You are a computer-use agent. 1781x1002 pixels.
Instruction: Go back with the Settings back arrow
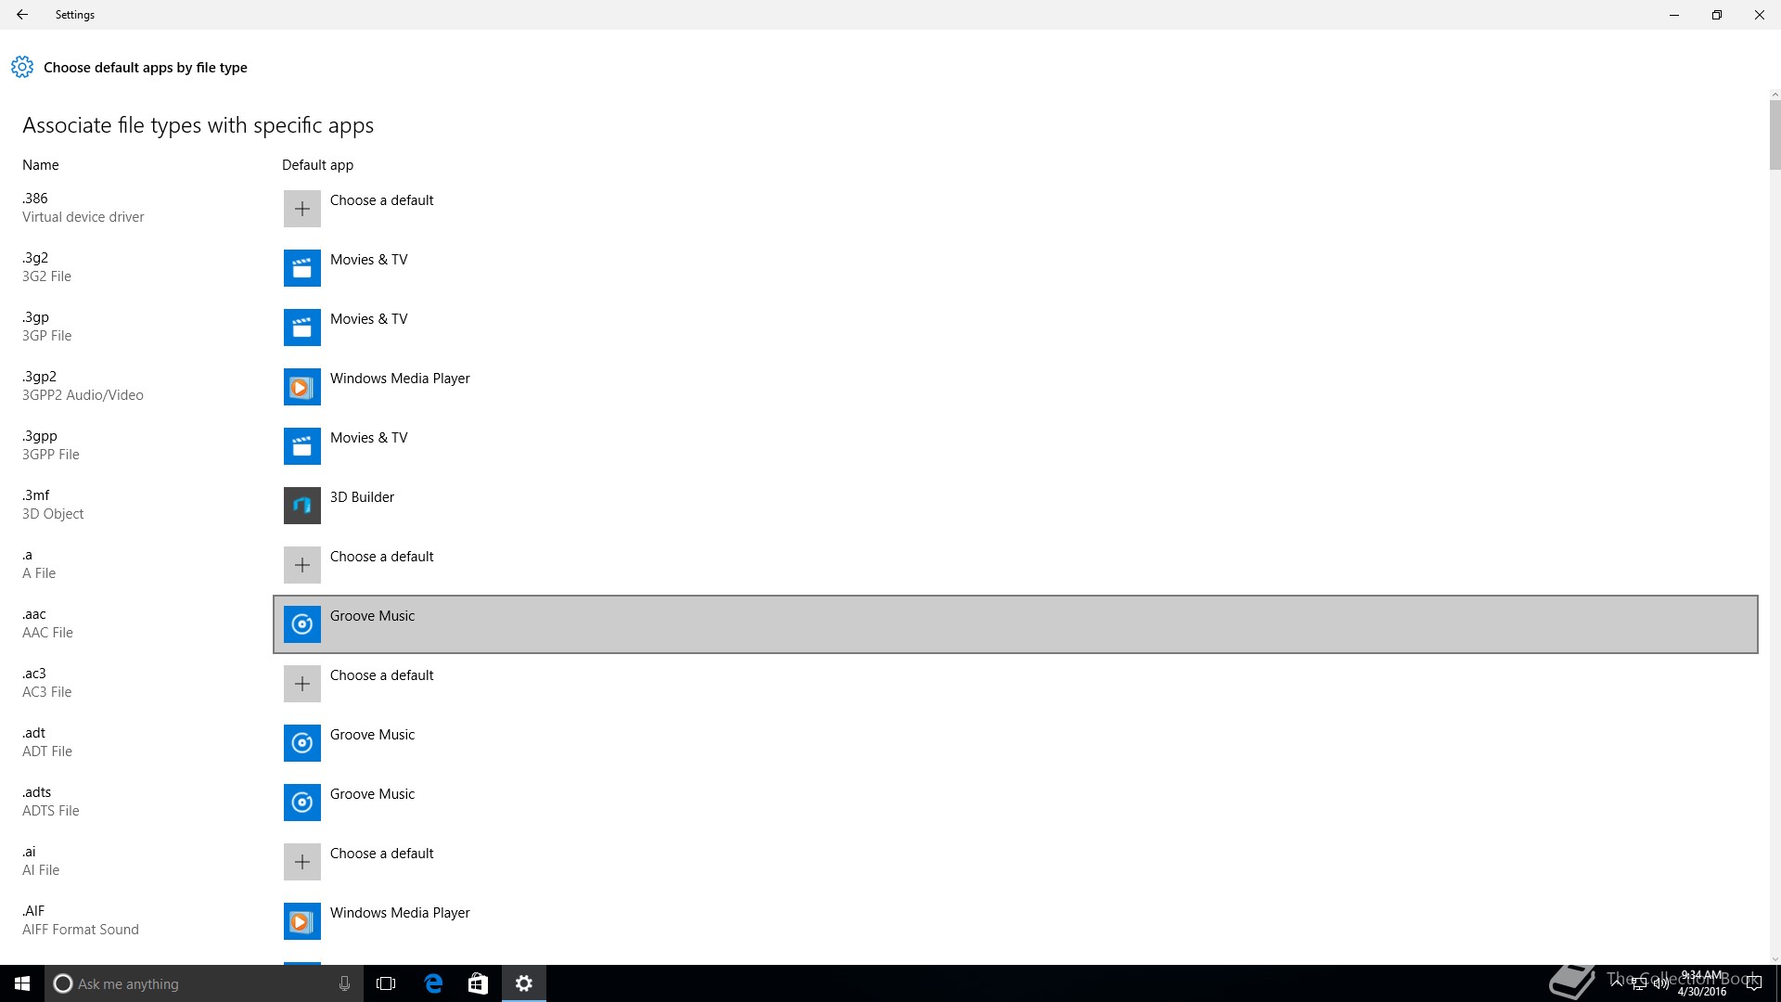[22, 15]
